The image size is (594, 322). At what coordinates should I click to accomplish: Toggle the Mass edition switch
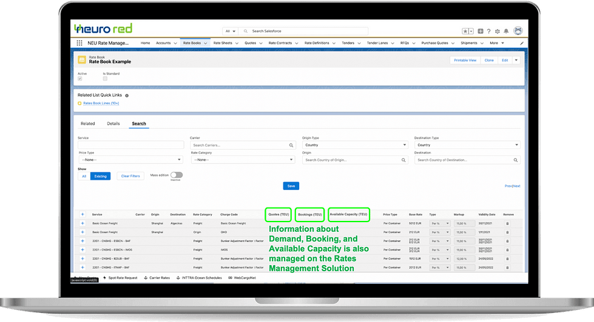click(177, 175)
